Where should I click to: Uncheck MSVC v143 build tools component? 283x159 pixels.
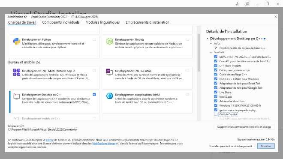click(216, 57)
